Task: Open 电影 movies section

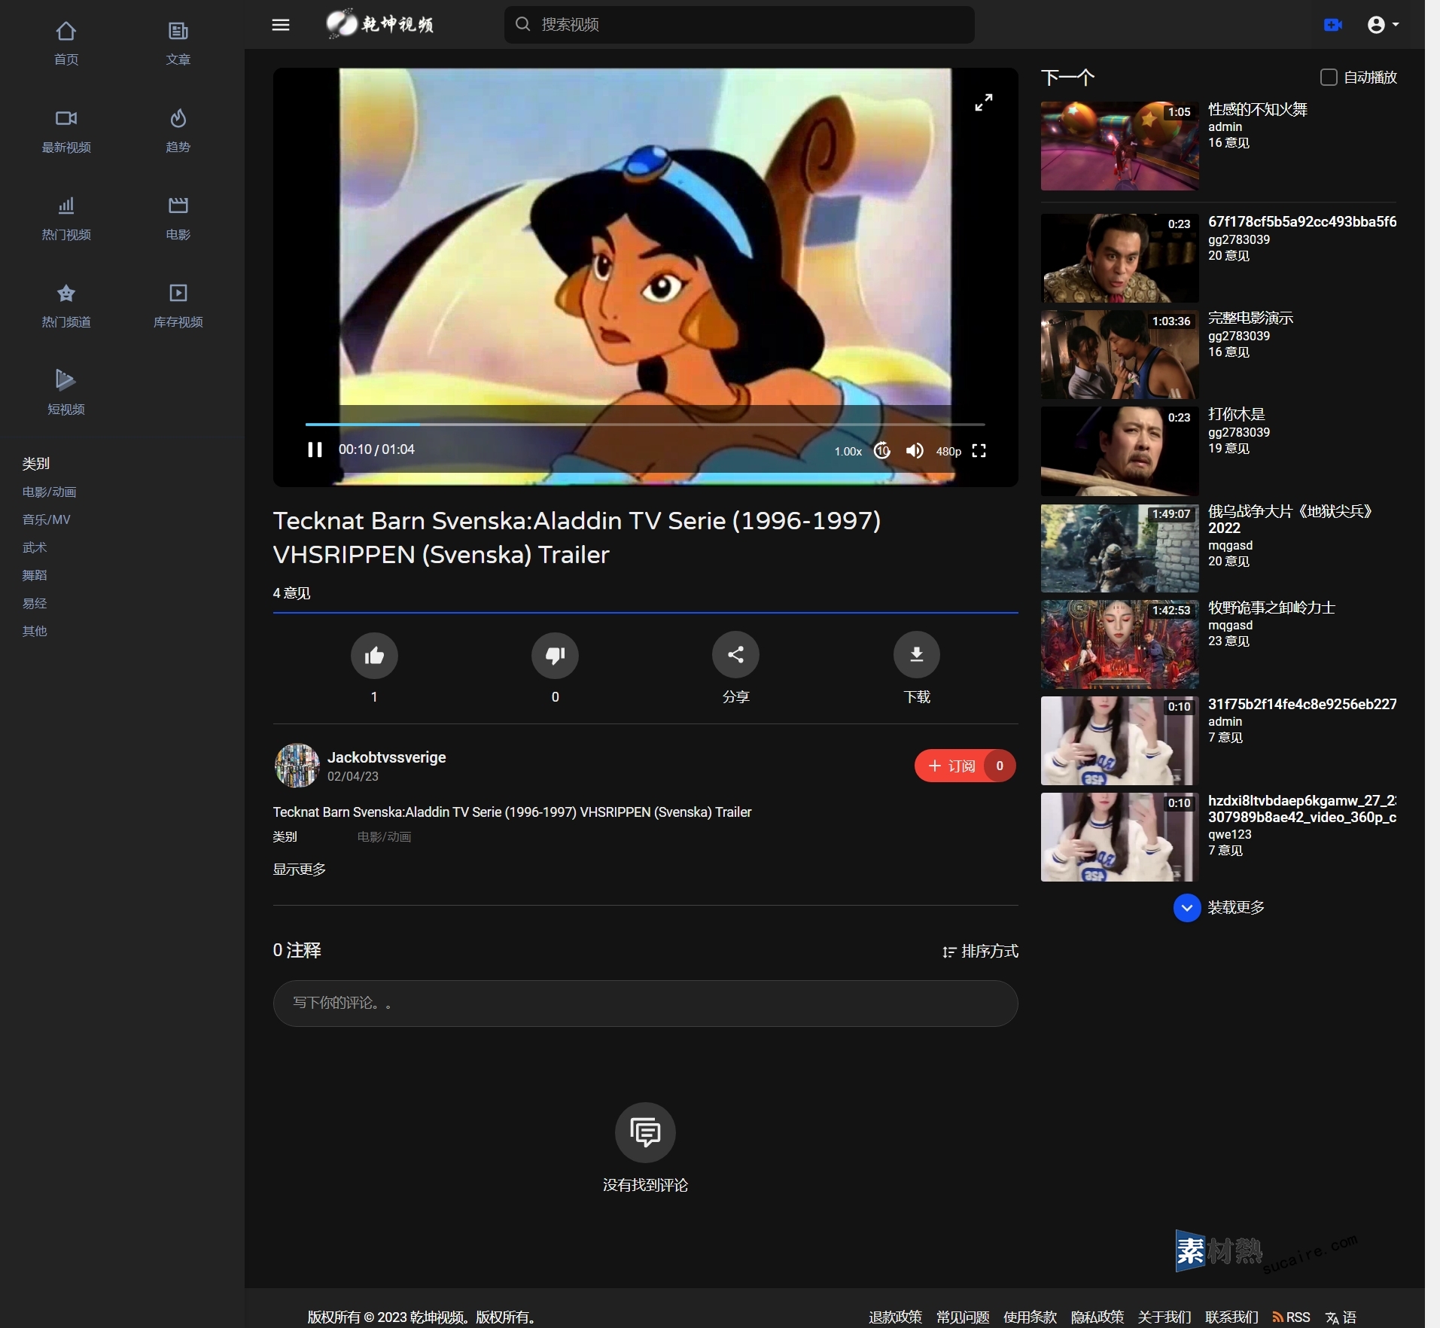Action: pyautogui.click(x=178, y=218)
